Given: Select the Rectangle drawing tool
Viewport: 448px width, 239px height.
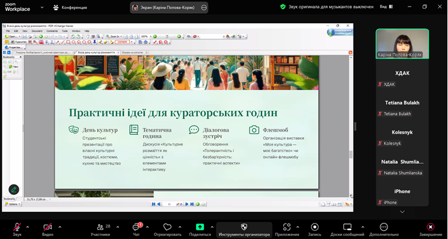Looking at the screenshot, I should click(x=69, y=42).
